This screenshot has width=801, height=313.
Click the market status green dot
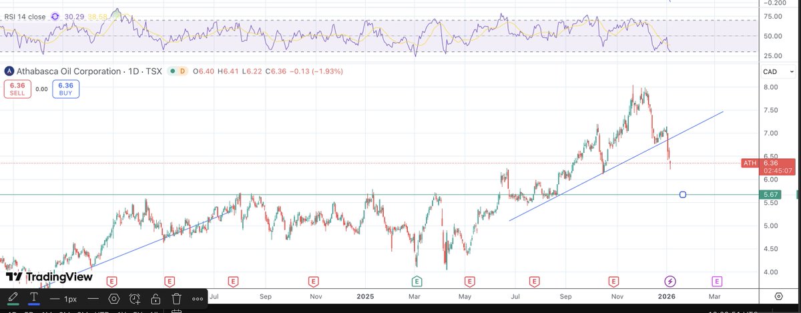172,71
